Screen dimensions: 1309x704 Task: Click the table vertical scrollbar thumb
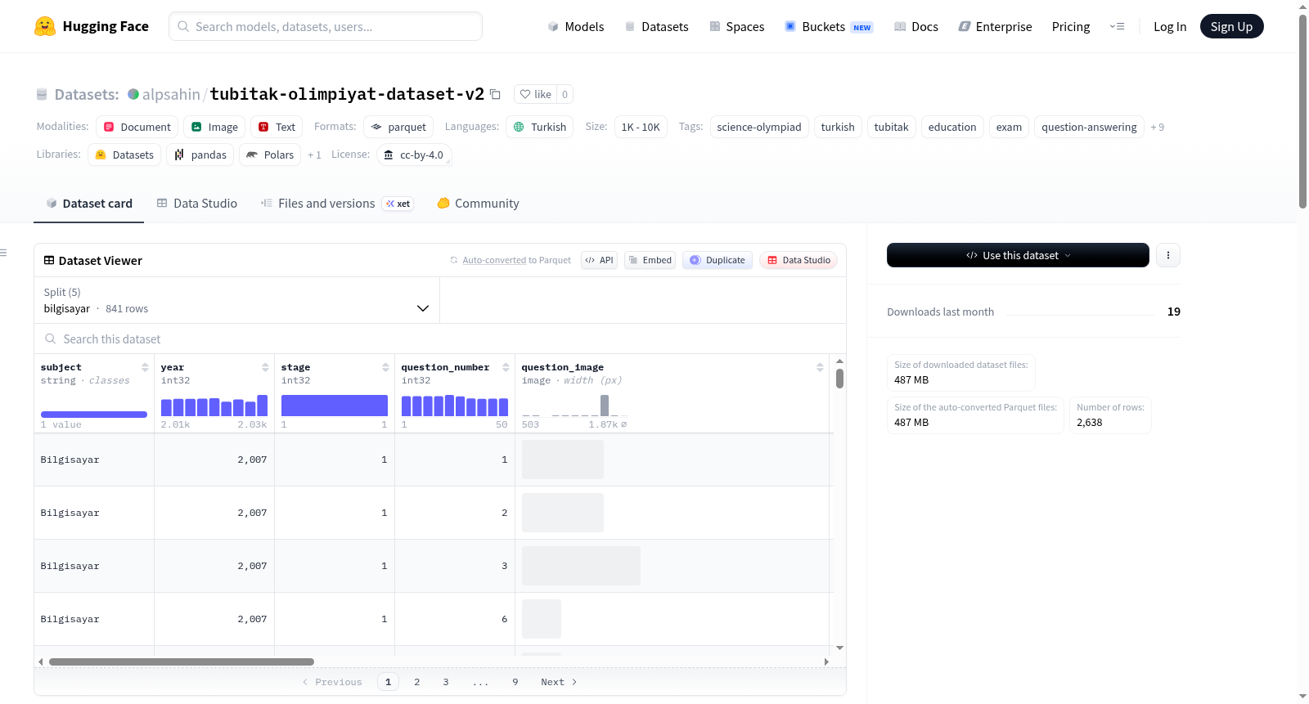click(839, 379)
